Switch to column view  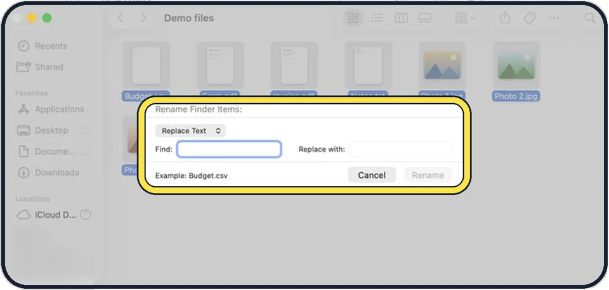click(401, 18)
